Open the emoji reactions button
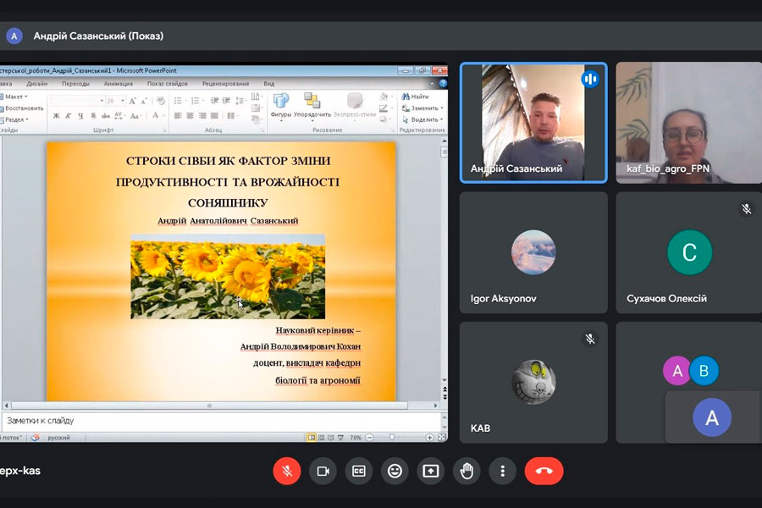The width and height of the screenshot is (762, 508). pos(395,471)
